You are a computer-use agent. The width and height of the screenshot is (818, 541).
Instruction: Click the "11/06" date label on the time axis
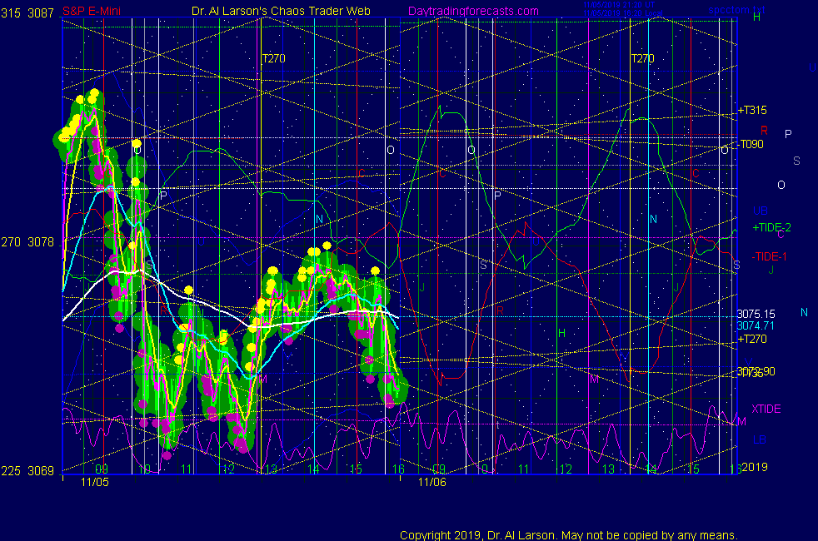(x=432, y=482)
